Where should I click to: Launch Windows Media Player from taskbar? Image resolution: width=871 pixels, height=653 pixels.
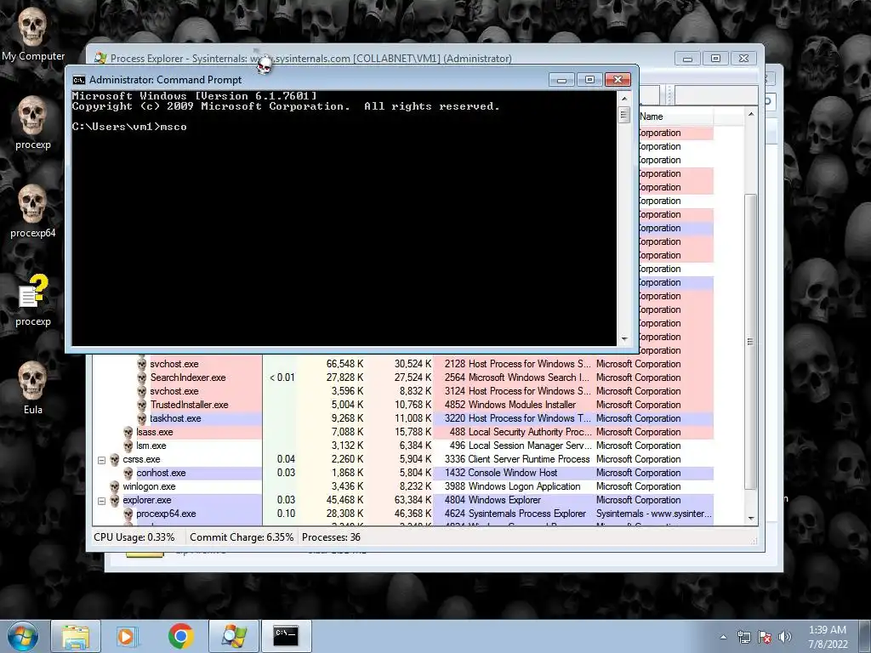(x=128, y=636)
